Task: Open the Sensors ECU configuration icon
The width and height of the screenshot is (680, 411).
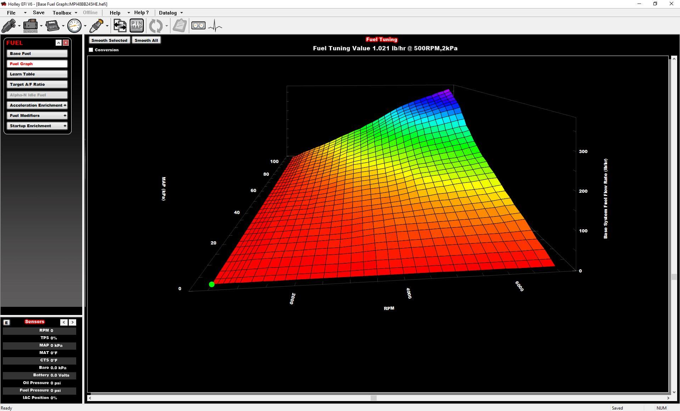Action: [x=30, y=26]
